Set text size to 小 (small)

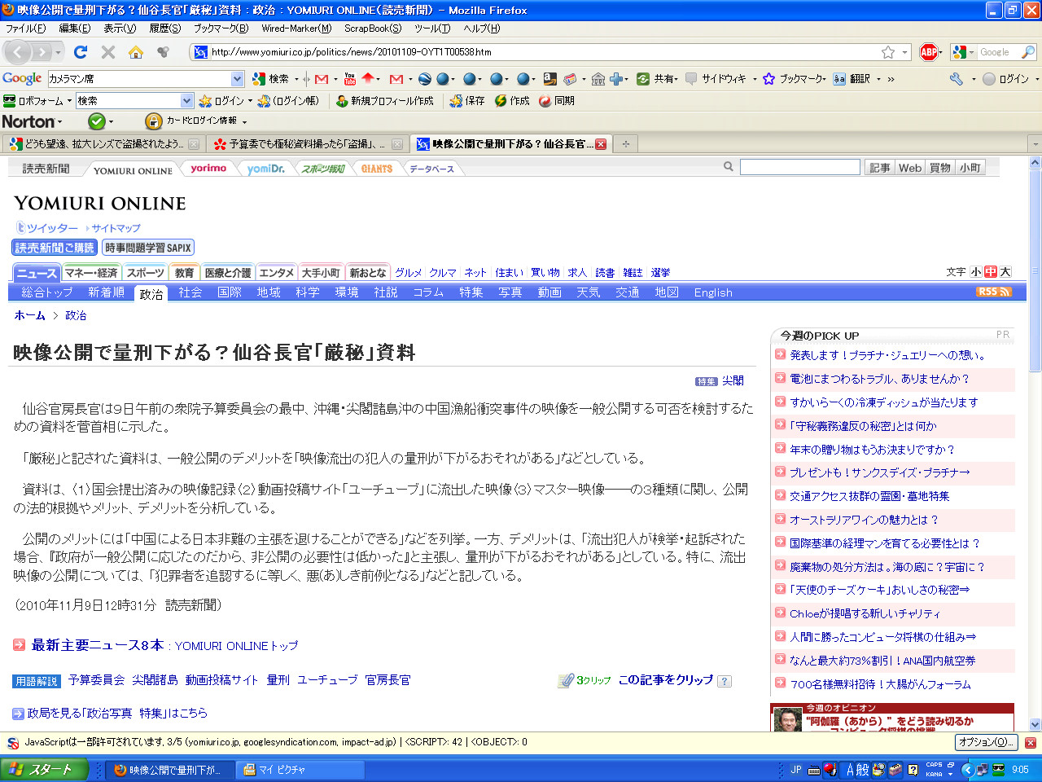tap(976, 272)
